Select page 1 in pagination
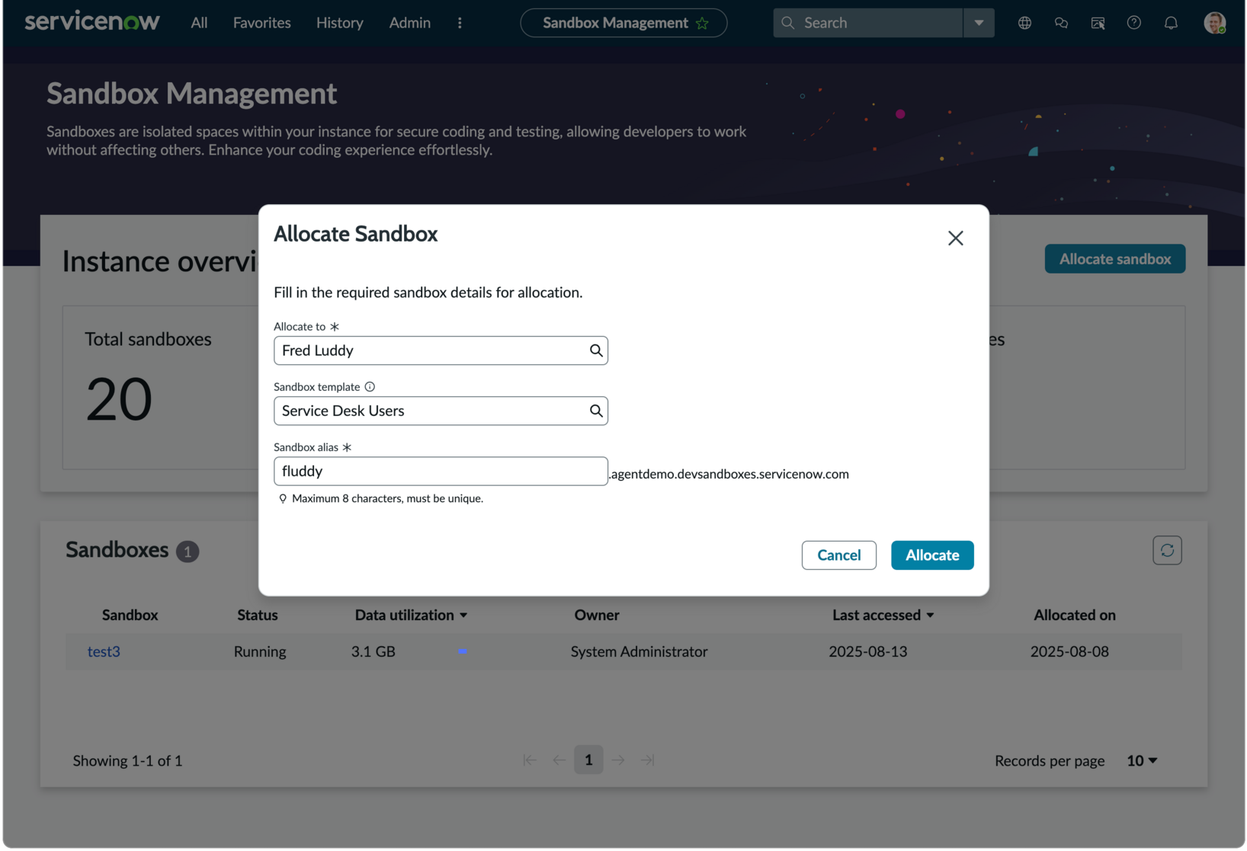 pyautogui.click(x=588, y=760)
